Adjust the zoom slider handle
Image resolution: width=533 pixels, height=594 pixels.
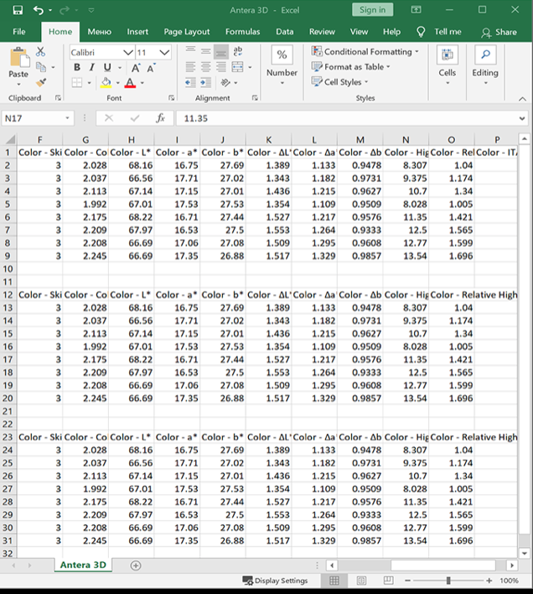pos(448,581)
